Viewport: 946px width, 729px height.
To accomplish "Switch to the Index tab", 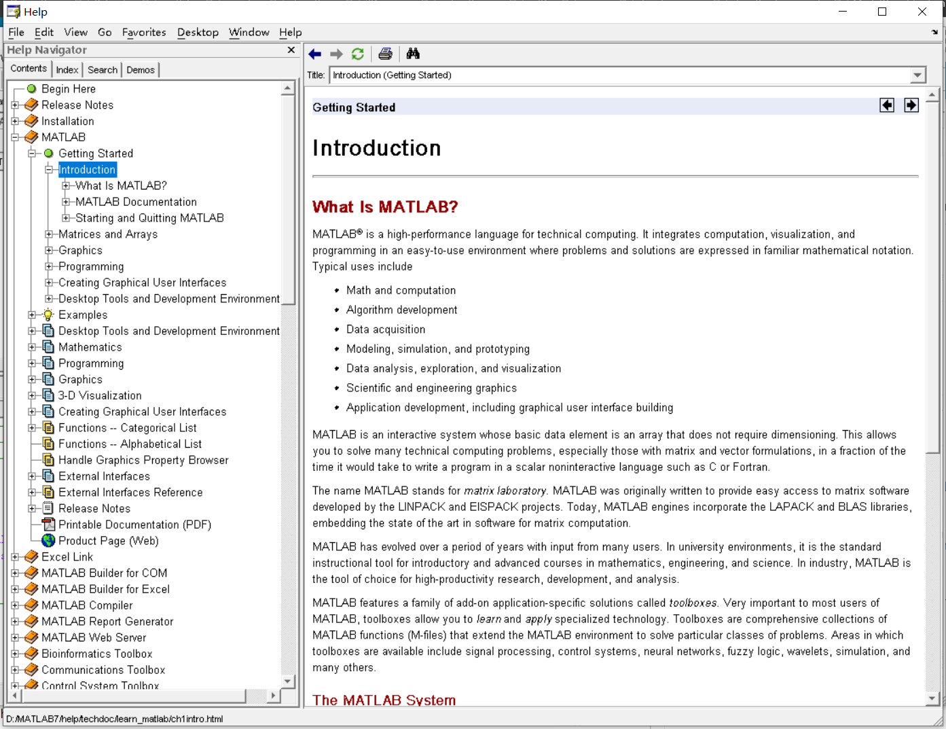I will [x=67, y=70].
